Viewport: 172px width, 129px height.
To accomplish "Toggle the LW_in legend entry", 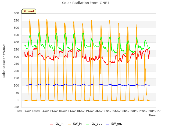I will click(x=57, y=124).
